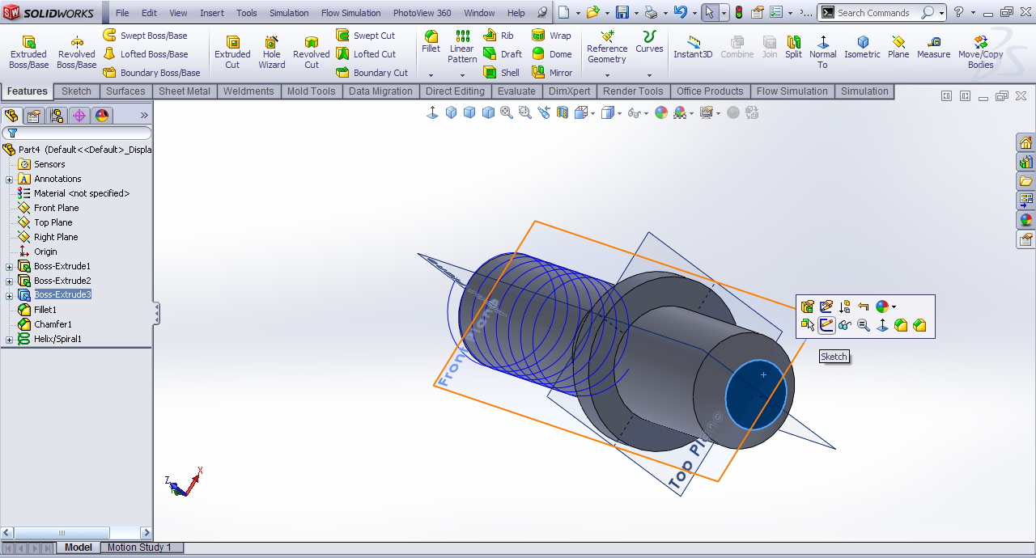
Task: Switch to the PropertyManager tab icon
Action: click(x=34, y=116)
